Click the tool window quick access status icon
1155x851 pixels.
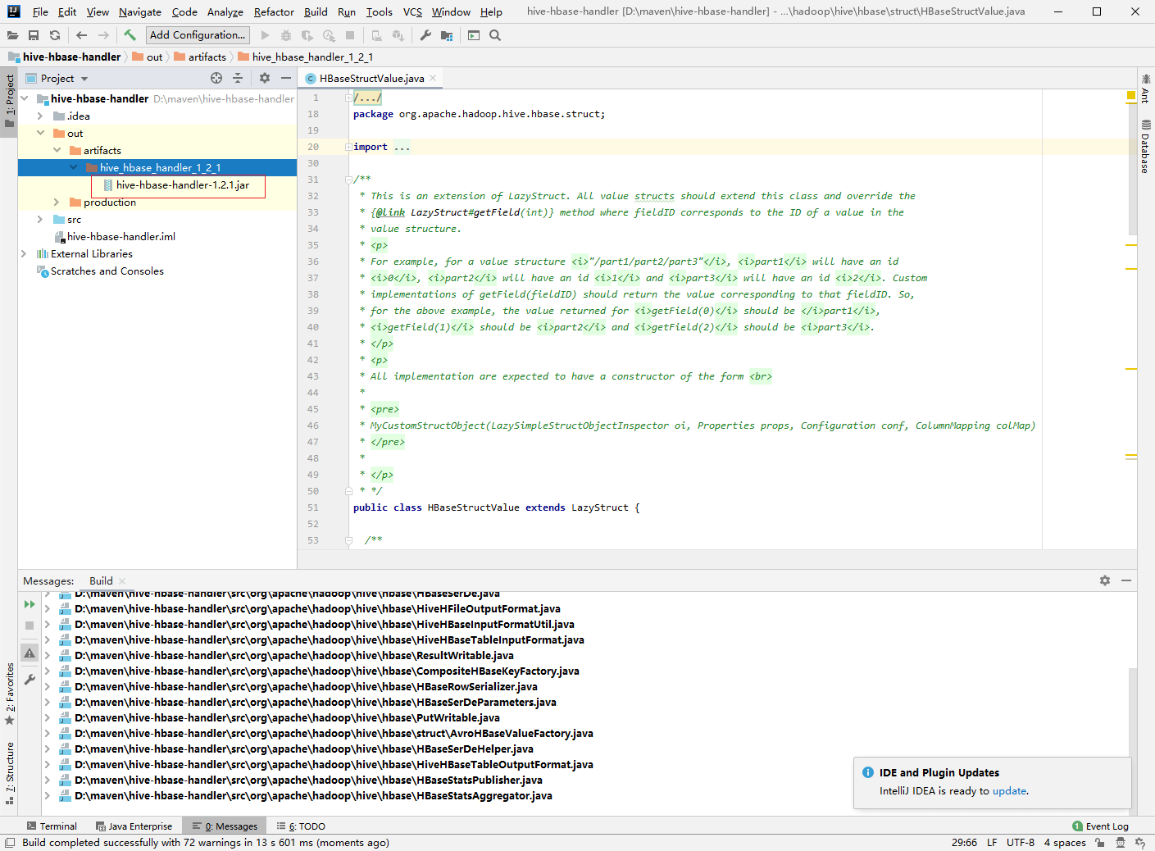coord(10,843)
